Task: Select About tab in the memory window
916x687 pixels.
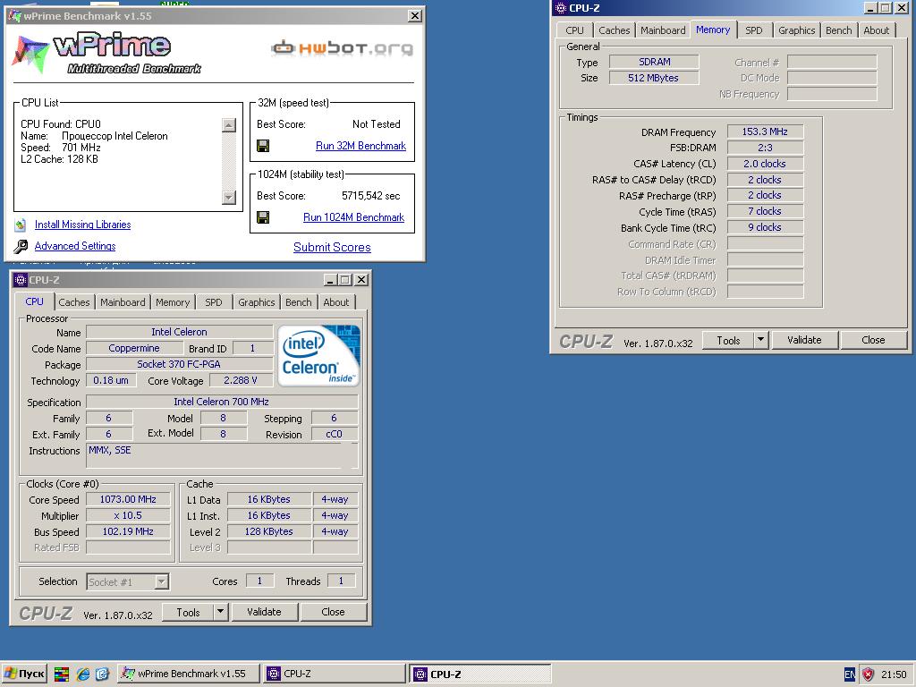Action: (877, 30)
